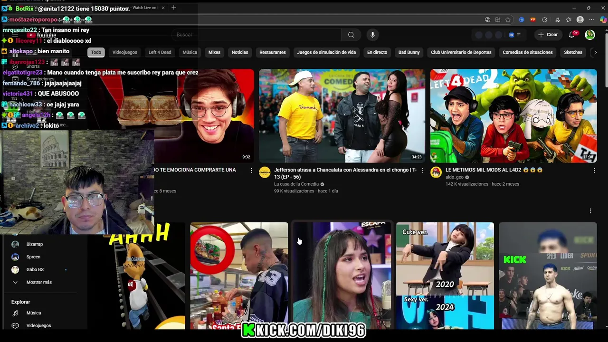This screenshot has width=608, height=342.
Task: Open new browser tab plus icon
Action: click(173, 8)
